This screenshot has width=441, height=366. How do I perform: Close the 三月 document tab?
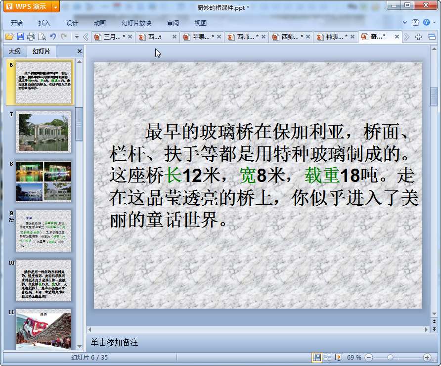pyautogui.click(x=130, y=37)
